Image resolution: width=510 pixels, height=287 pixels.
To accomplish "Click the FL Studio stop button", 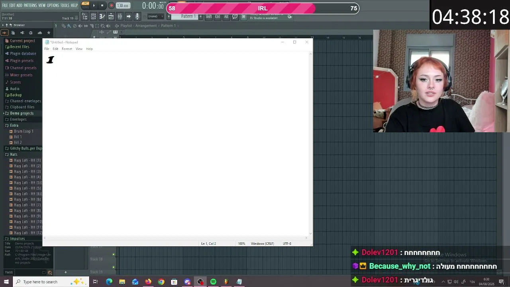I will 102,6.
